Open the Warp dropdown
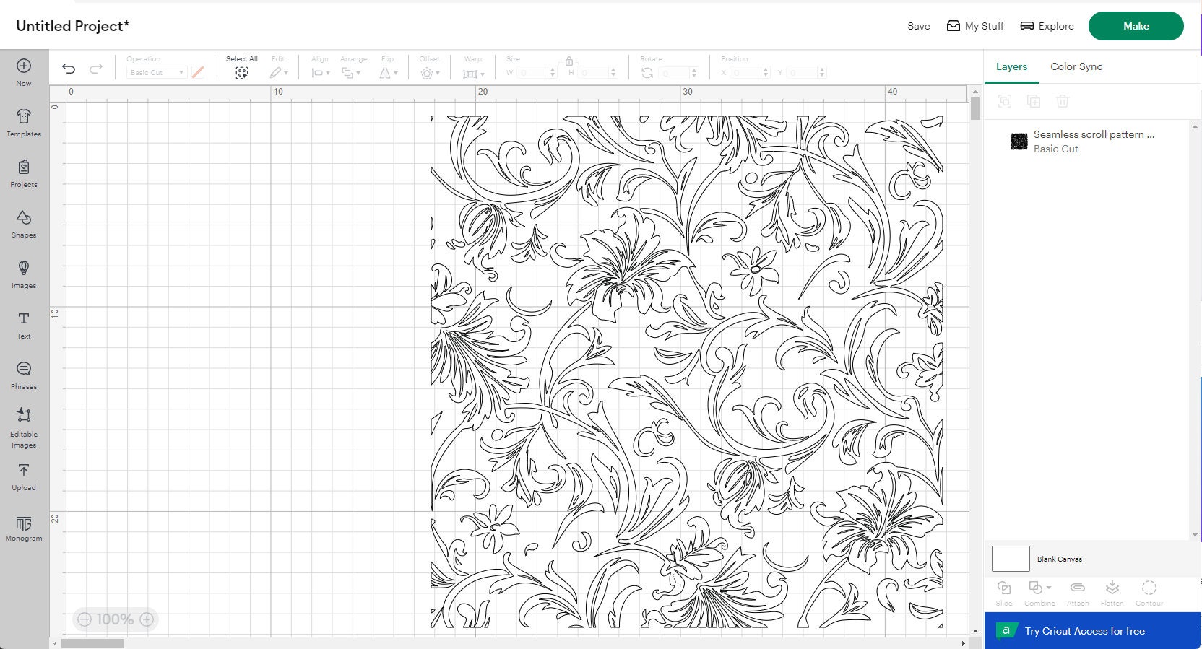The image size is (1202, 649). pos(474,74)
